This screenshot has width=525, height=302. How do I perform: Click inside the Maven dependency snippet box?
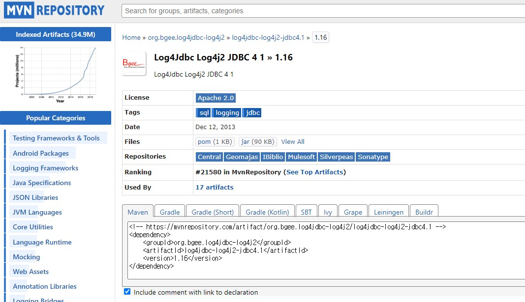coord(326,250)
